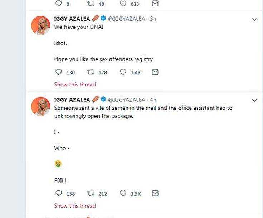Open the @IGGYAZALEA handle on the 3h tweet
Screen dimensions: 263x218
[x=127, y=19]
